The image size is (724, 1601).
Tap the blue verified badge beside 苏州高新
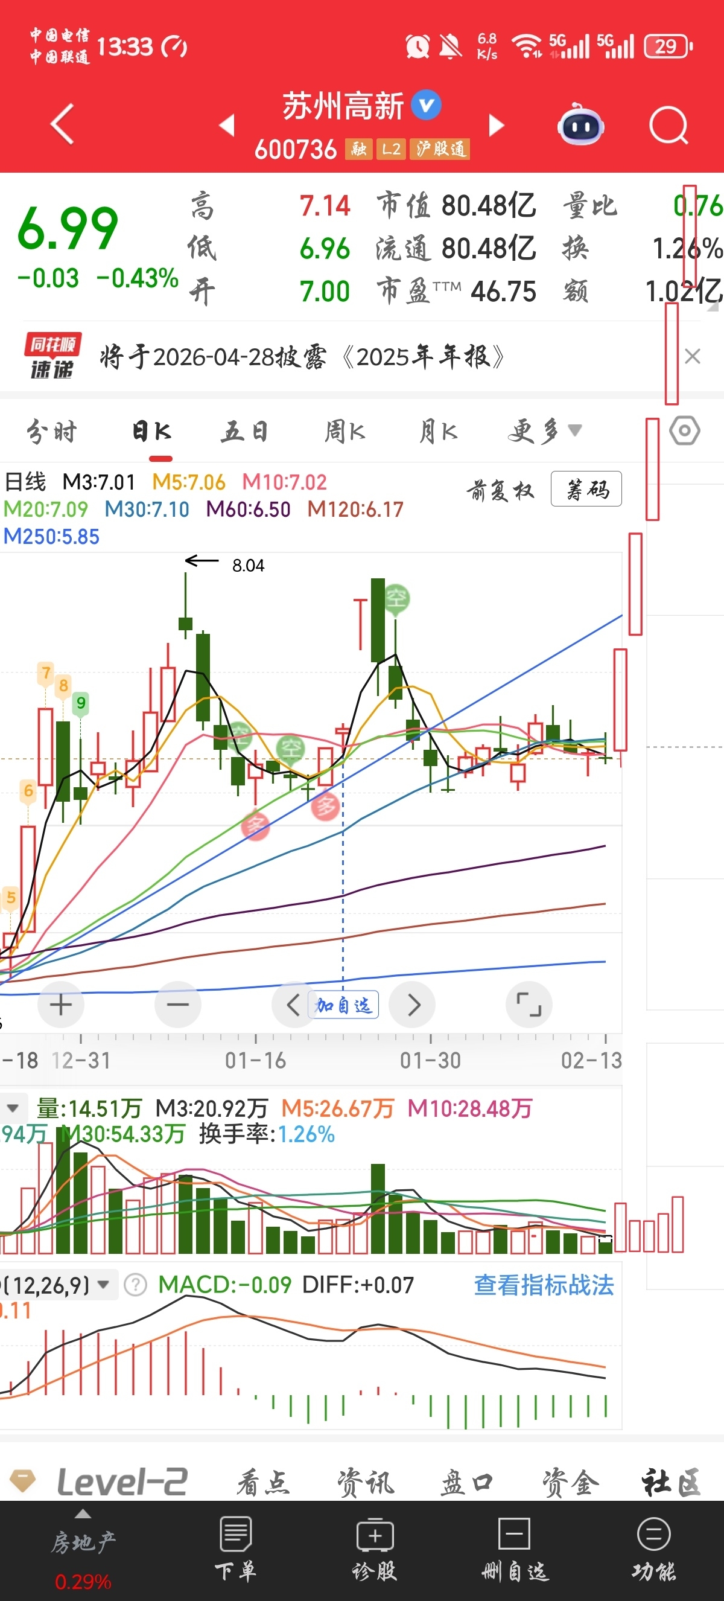(x=427, y=105)
